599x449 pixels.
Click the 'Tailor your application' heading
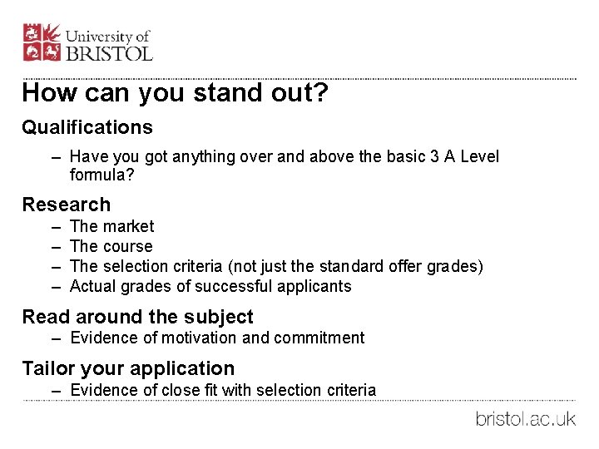[x=128, y=369]
